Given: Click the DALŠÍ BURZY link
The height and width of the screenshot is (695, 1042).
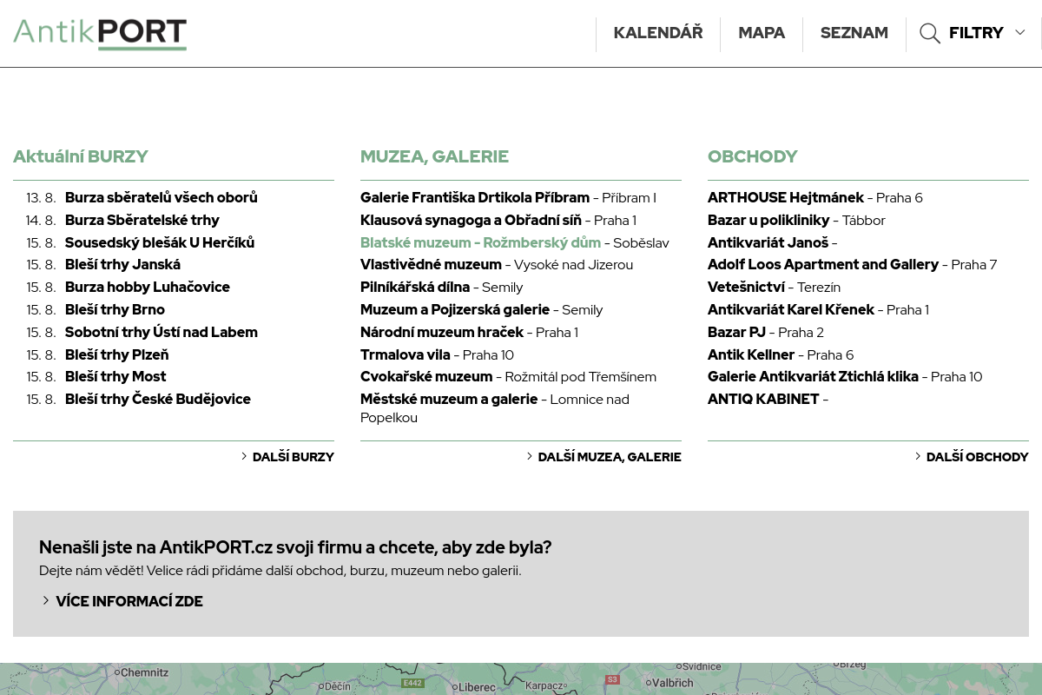Looking at the screenshot, I should tap(293, 457).
